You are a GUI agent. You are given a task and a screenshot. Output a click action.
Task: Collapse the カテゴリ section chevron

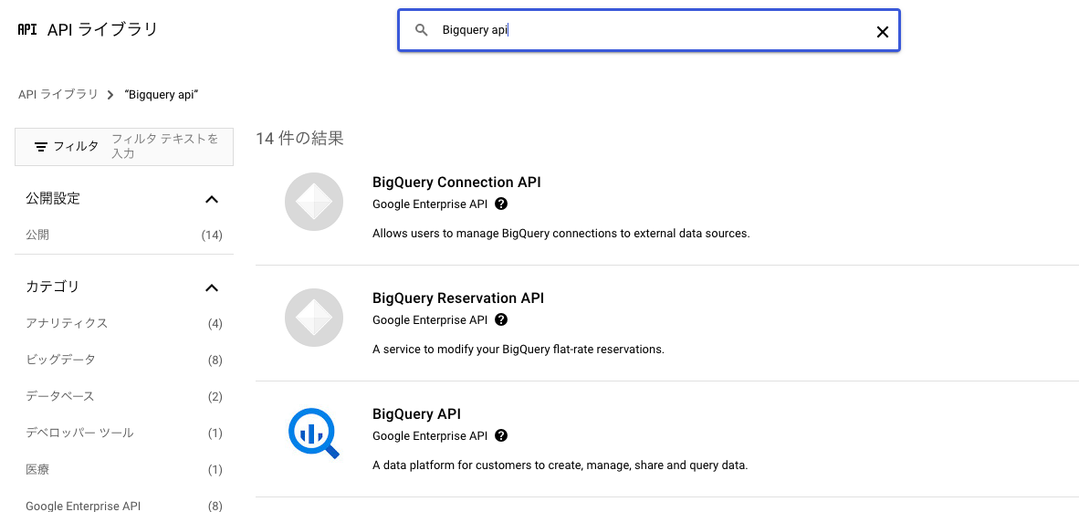pyautogui.click(x=212, y=287)
